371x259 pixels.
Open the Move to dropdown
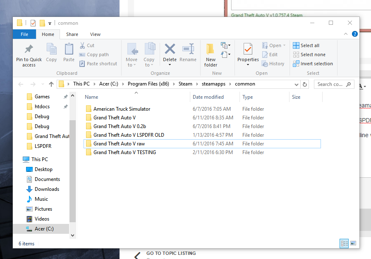[x=132, y=55]
